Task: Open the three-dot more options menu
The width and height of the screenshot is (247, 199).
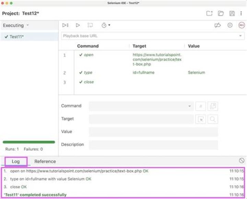Action: tap(241, 13)
